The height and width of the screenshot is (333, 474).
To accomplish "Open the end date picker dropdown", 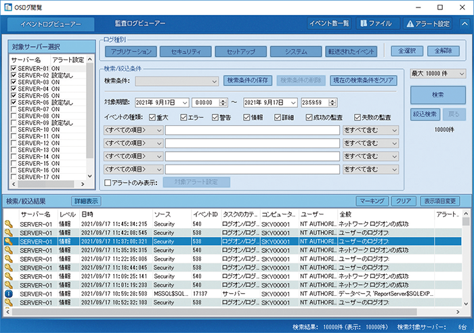I will [x=293, y=103].
